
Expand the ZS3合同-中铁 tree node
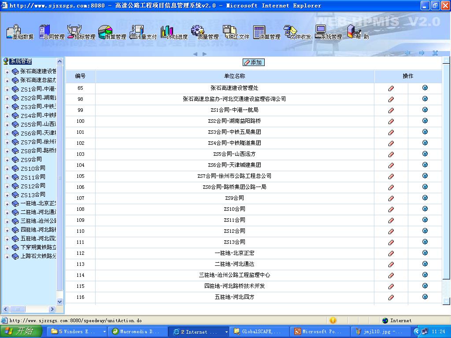[7, 107]
